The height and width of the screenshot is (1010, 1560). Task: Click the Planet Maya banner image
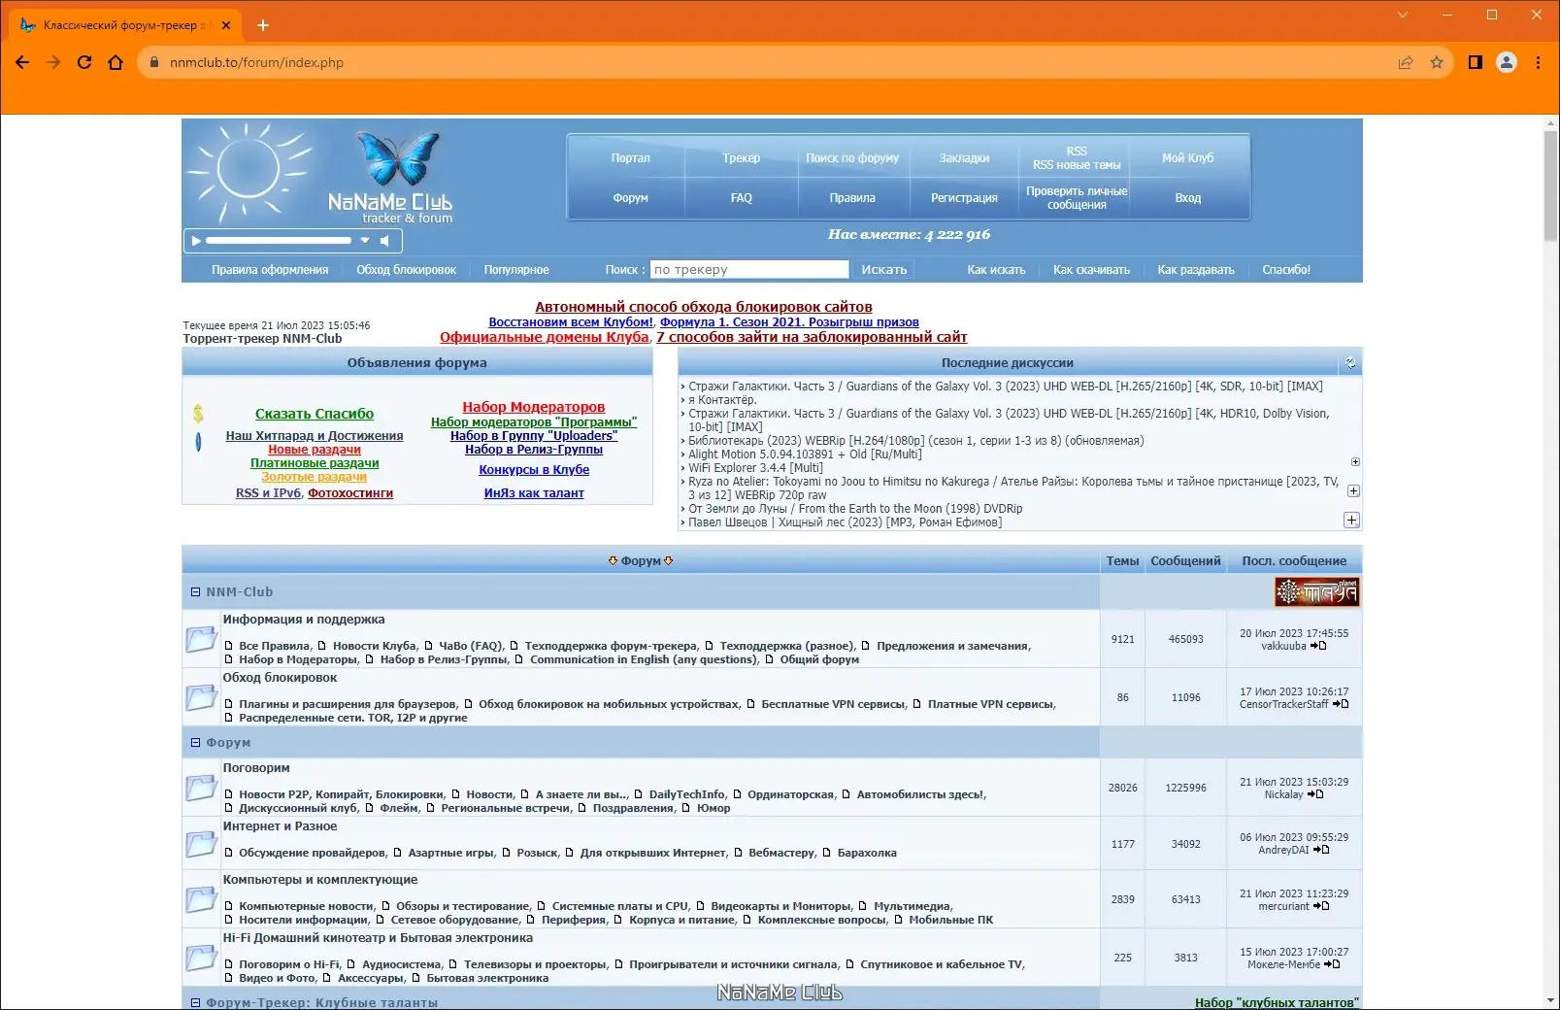1316,591
